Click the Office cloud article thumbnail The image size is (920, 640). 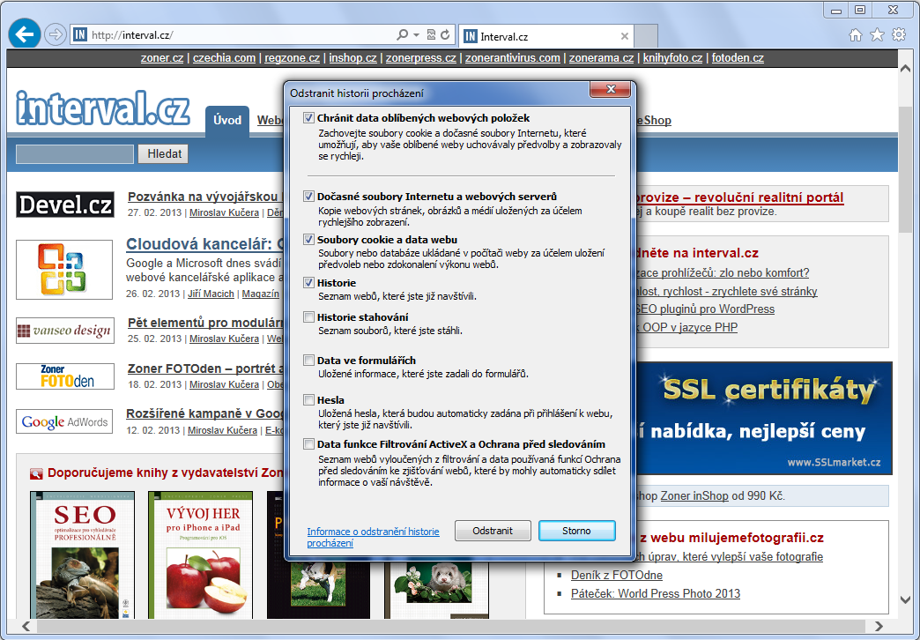click(64, 270)
